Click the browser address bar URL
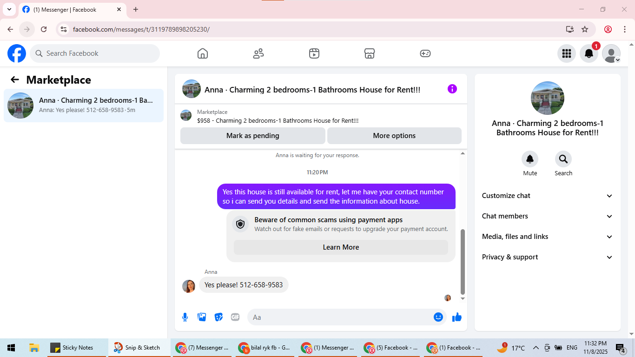 click(x=141, y=29)
